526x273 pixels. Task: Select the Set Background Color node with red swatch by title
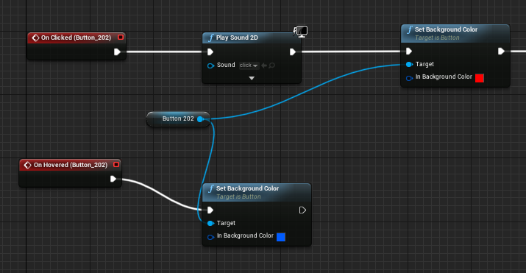pyautogui.click(x=446, y=29)
